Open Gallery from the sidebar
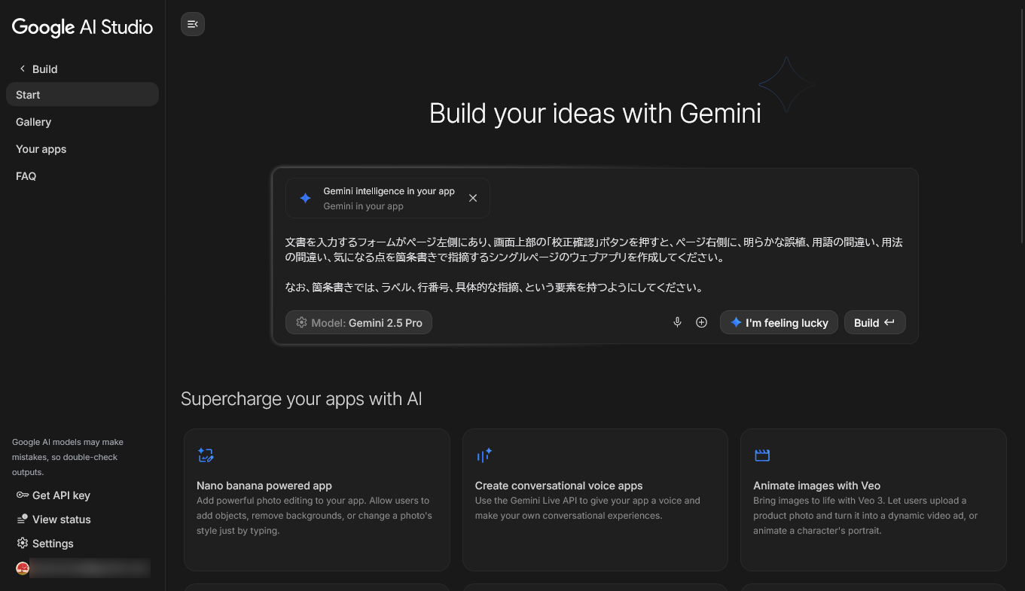1025x591 pixels. pos(34,122)
